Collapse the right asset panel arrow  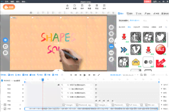115,43
